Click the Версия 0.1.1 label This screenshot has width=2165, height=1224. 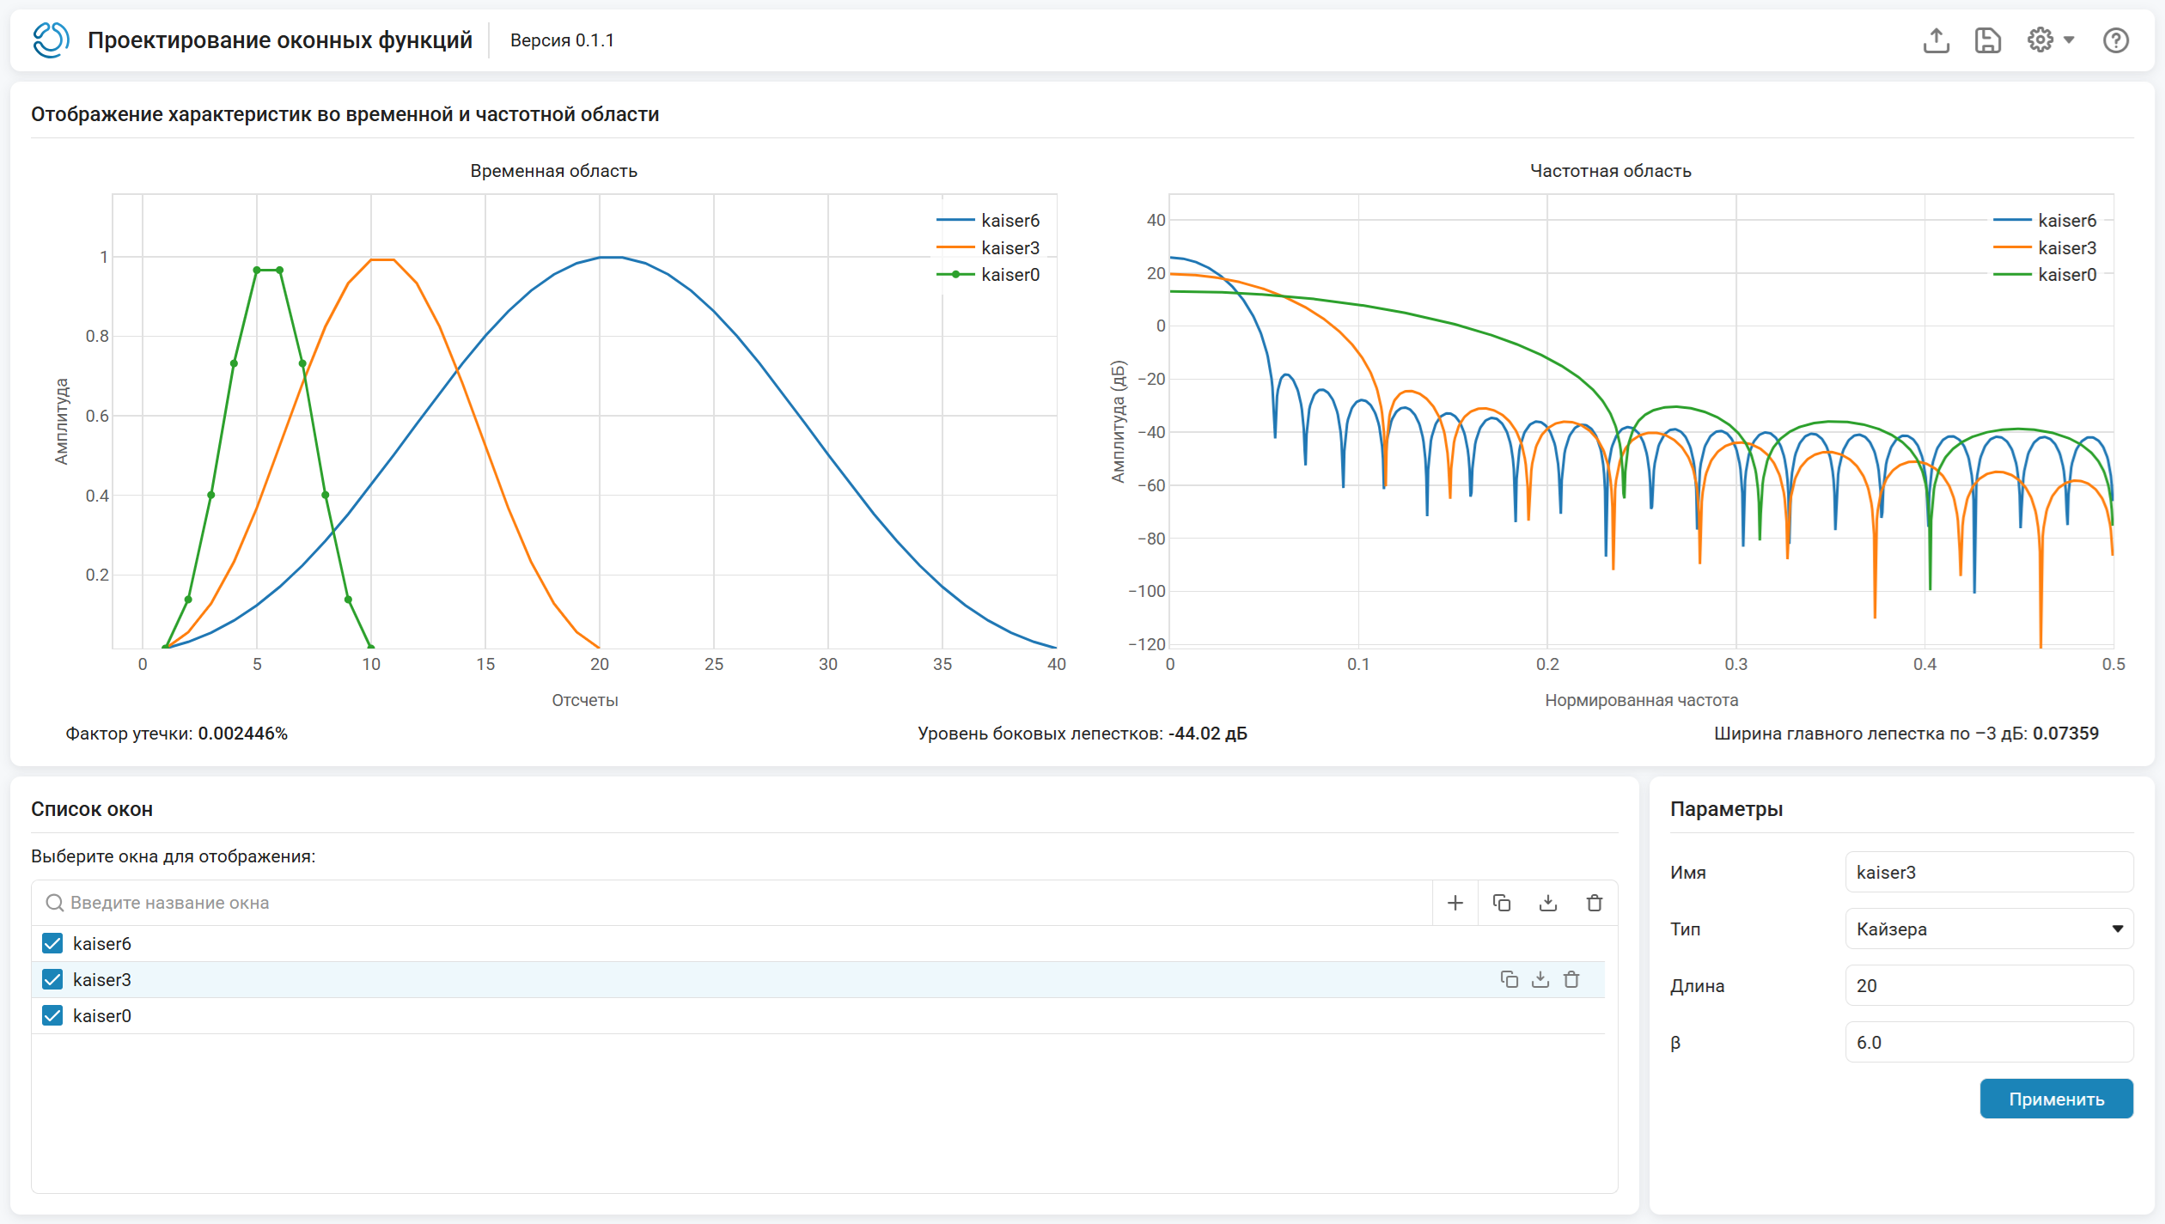(x=562, y=40)
